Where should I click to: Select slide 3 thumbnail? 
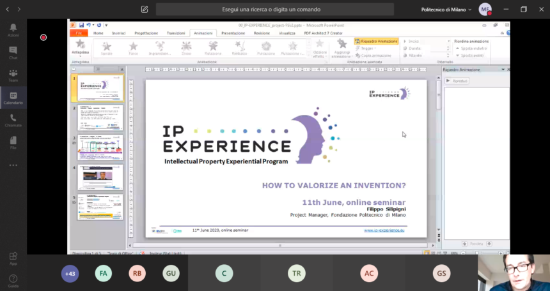point(100,147)
